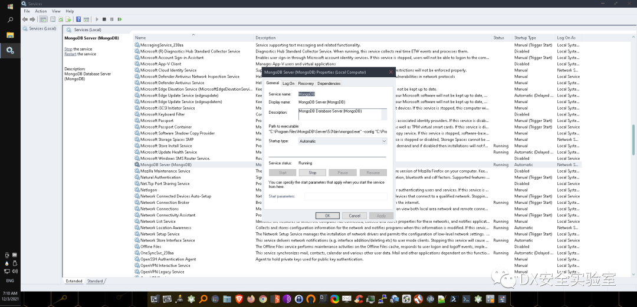This screenshot has height=307, width=637.
Task: Sort by the Log On As column header
Action: 569,38
